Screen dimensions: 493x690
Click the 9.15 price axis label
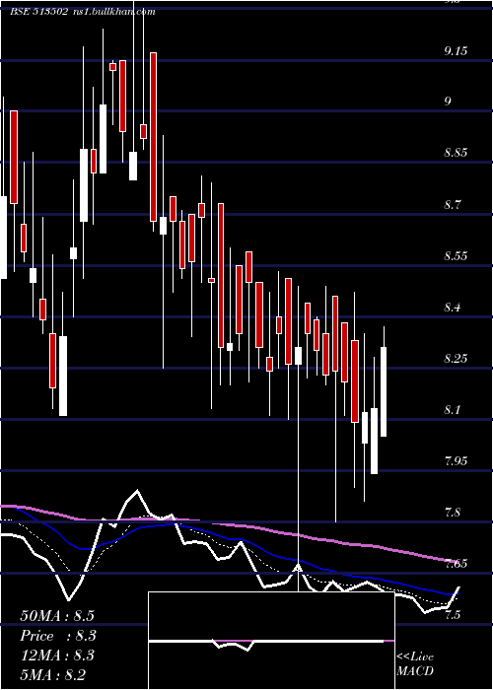click(x=456, y=51)
